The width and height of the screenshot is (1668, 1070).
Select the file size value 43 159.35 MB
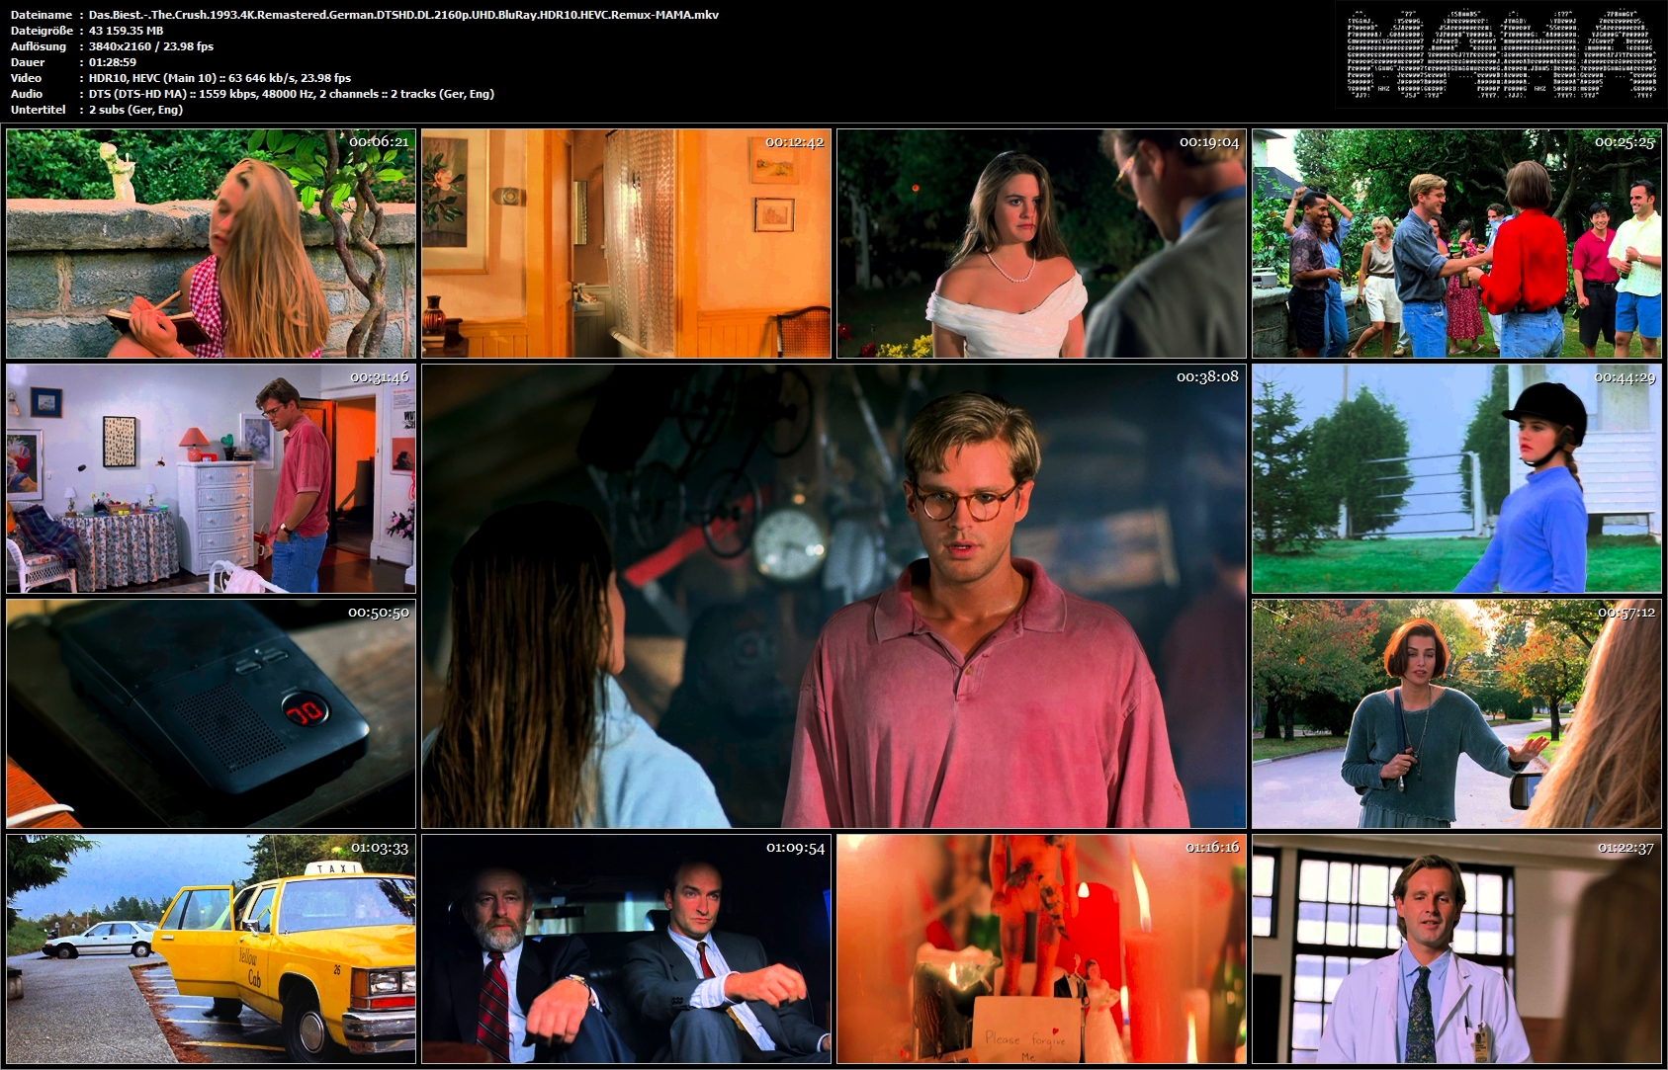point(126,31)
